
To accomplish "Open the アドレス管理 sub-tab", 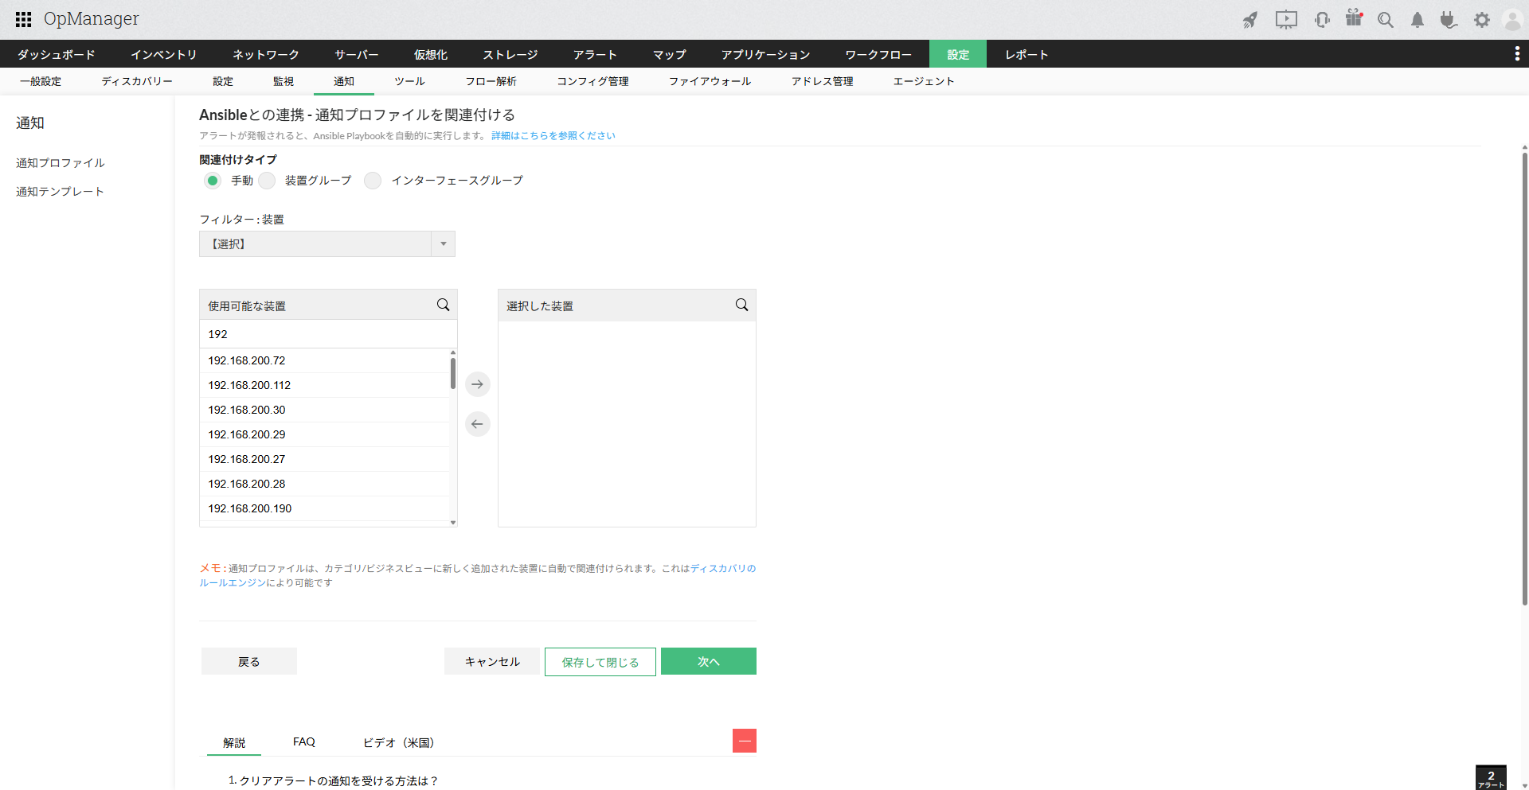I will [823, 81].
